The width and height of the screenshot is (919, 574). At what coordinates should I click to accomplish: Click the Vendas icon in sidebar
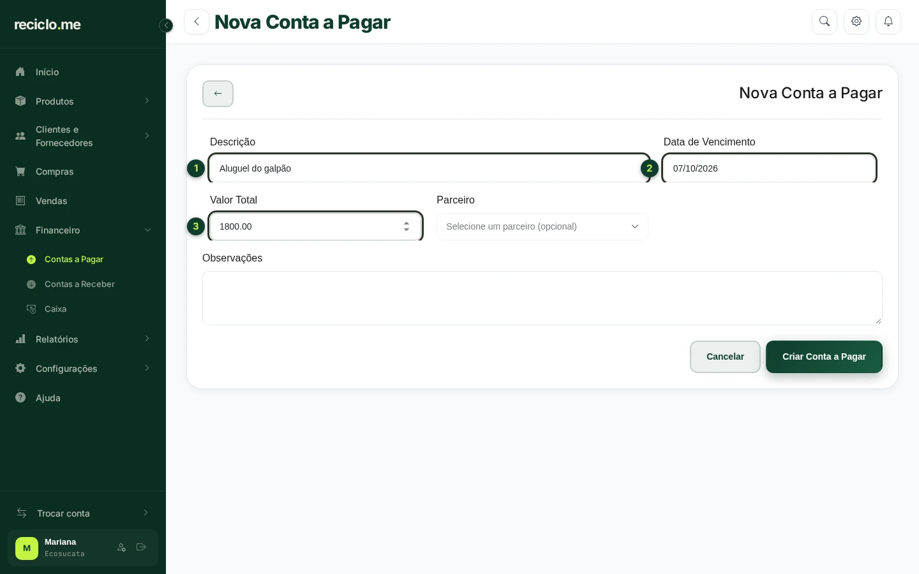[x=20, y=201]
